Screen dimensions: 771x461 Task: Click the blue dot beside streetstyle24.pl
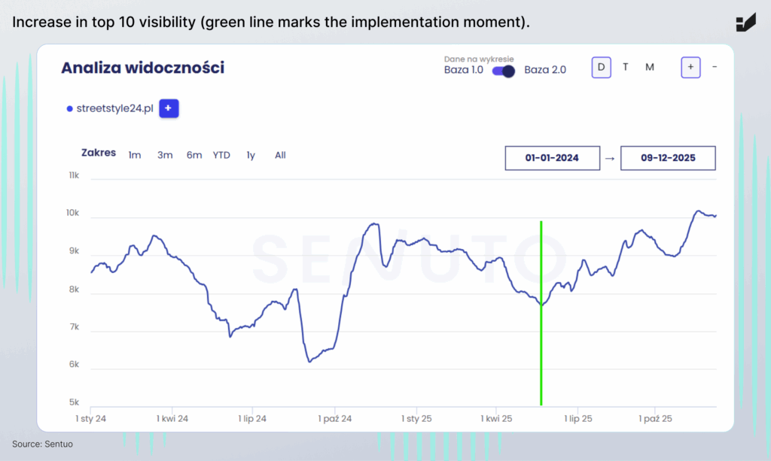click(x=70, y=108)
